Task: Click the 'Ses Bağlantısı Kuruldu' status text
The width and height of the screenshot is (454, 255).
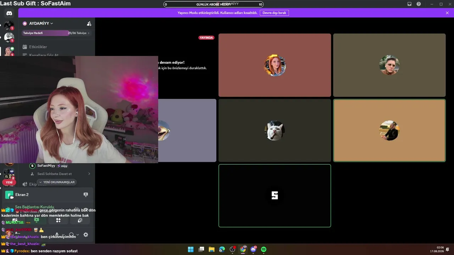Action: point(34,207)
